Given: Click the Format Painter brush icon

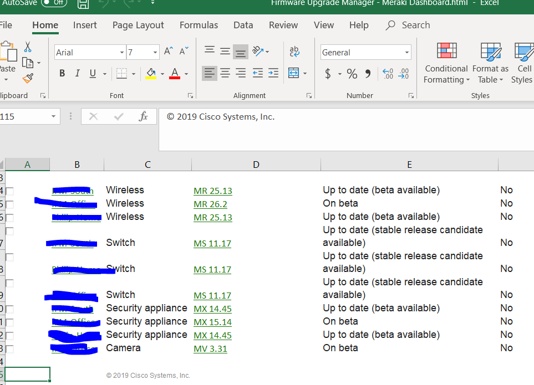Looking at the screenshot, I should 28,79.
